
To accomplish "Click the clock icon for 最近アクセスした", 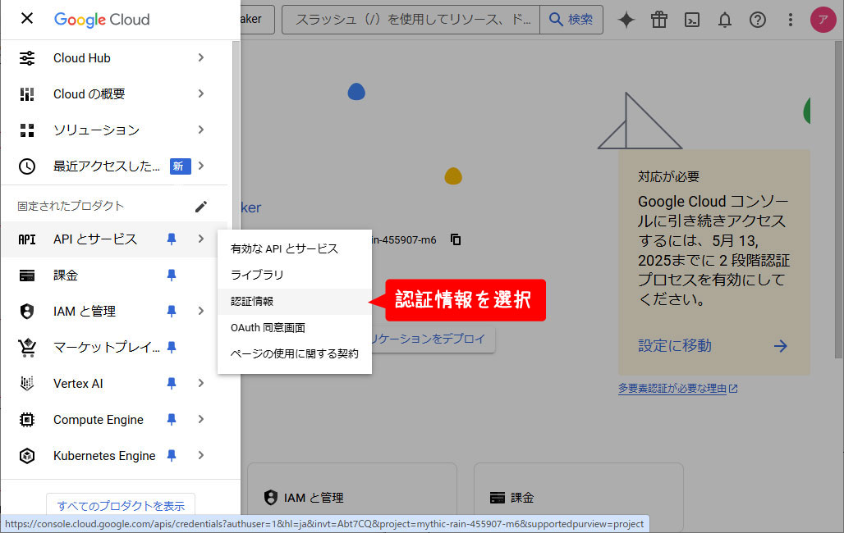I will [x=27, y=166].
